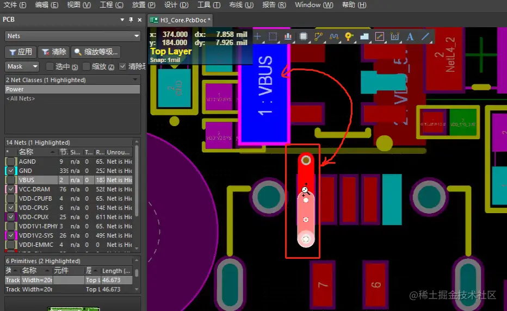Sort primitives by 元件 column header
Screen dimensions: 507x311
tap(68, 271)
